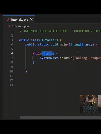Click line number 13 in gutter
Viewport: 101px width, 134px height.
pos(11,85)
